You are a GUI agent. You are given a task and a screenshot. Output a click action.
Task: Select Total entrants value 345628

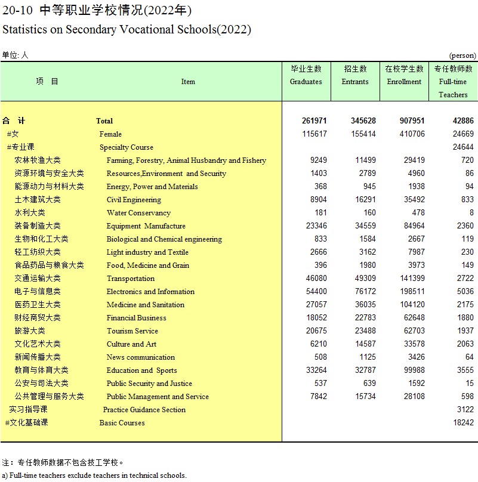coord(363,120)
